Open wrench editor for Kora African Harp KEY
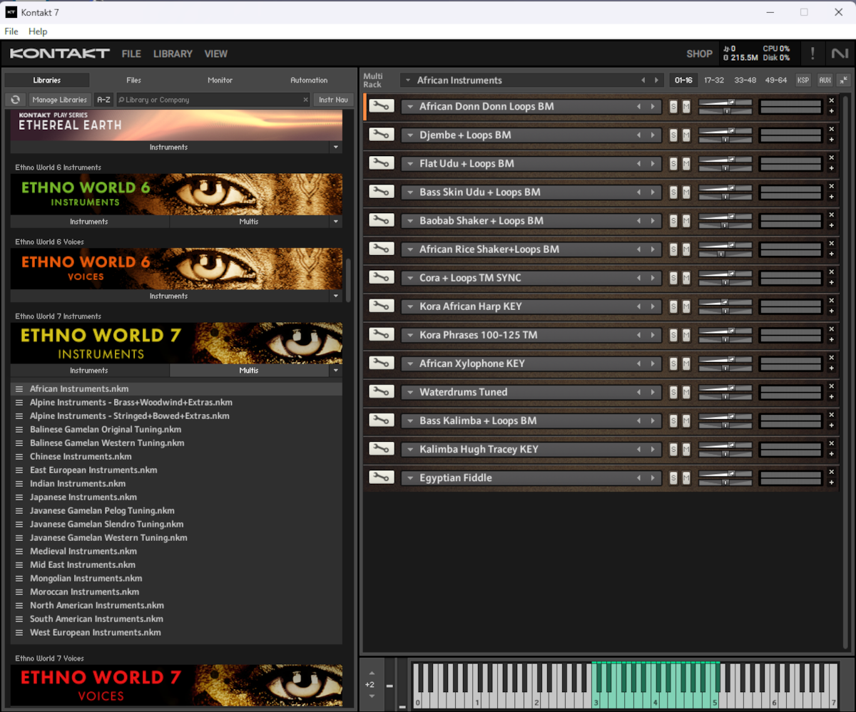This screenshot has width=856, height=712. tap(382, 306)
